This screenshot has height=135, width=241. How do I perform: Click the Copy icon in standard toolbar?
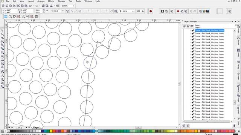click(x=22, y=6)
